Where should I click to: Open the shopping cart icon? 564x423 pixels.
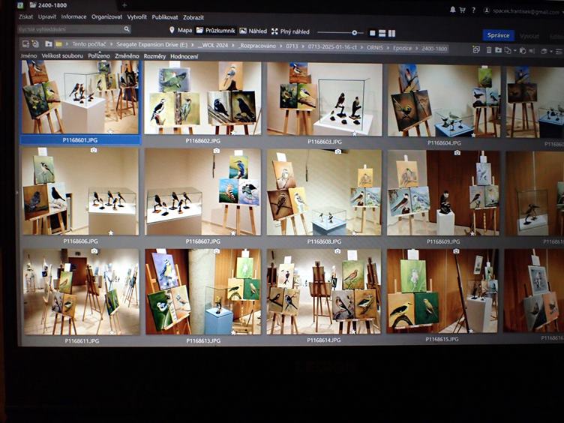[462, 10]
